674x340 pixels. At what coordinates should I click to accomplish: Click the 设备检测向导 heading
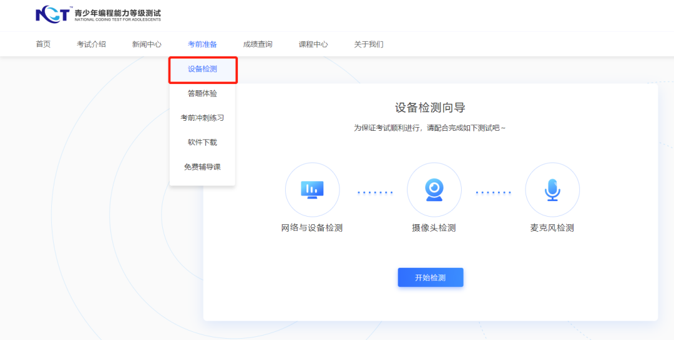[x=430, y=107]
